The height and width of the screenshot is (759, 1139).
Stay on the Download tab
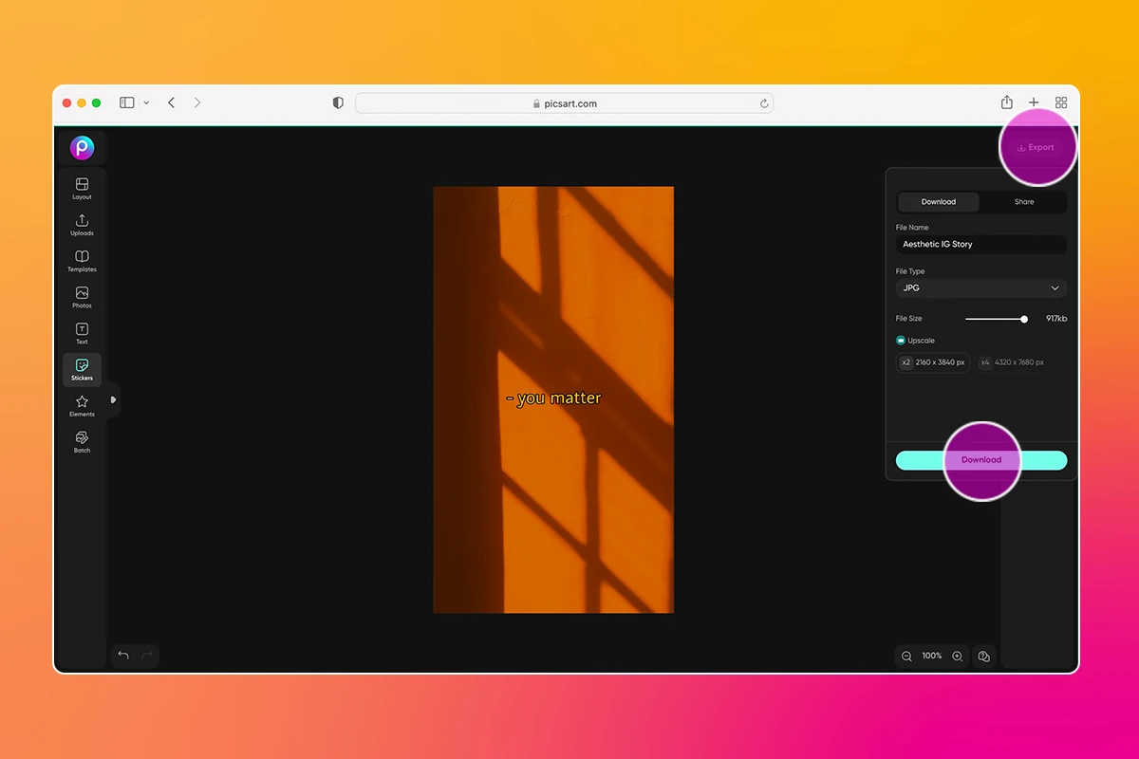click(x=939, y=201)
